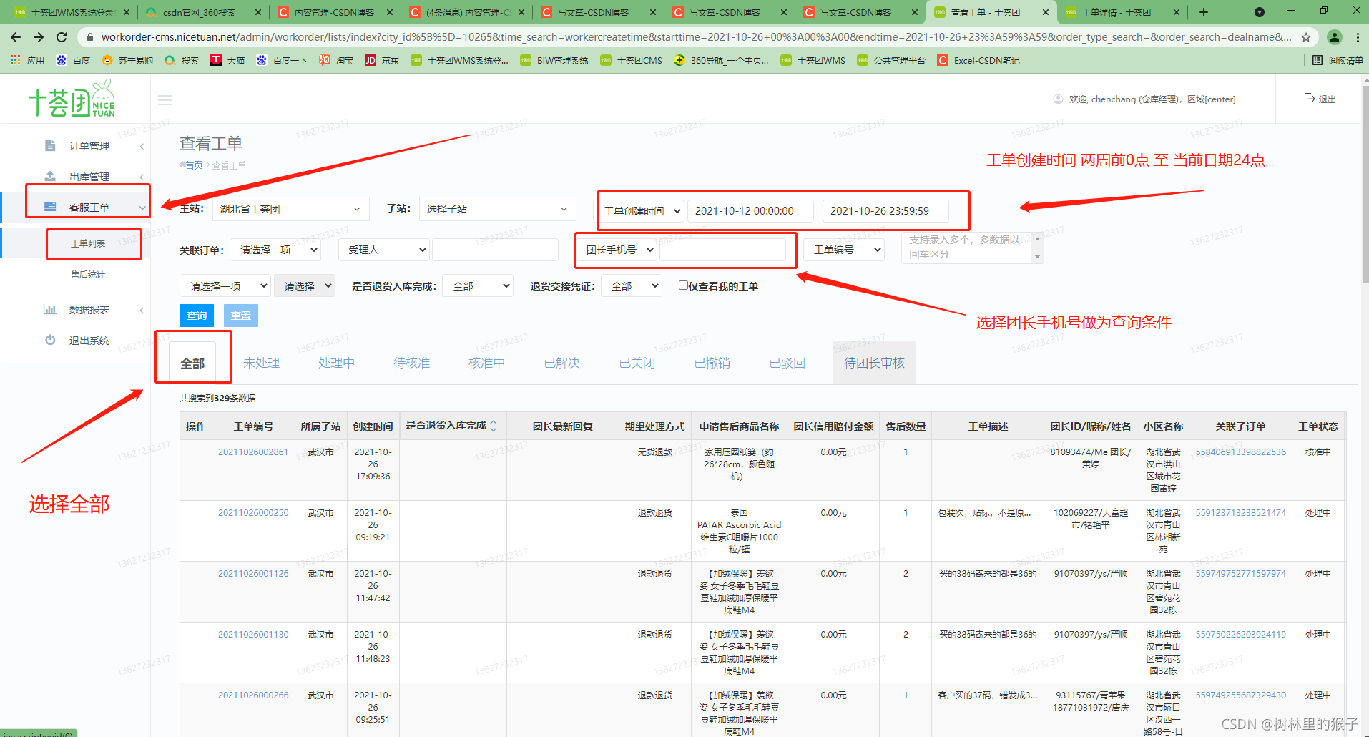Bookmark this page with star icon
1369x737 pixels.
1306,37
